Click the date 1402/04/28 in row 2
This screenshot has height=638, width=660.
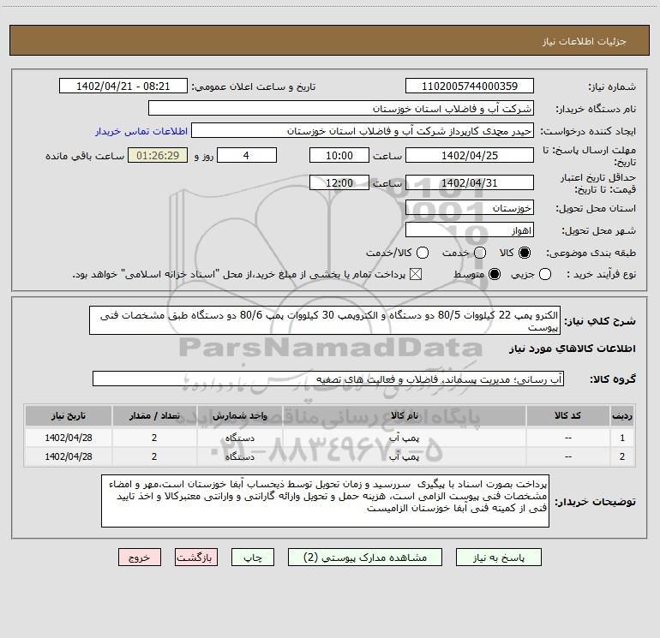pos(69,456)
